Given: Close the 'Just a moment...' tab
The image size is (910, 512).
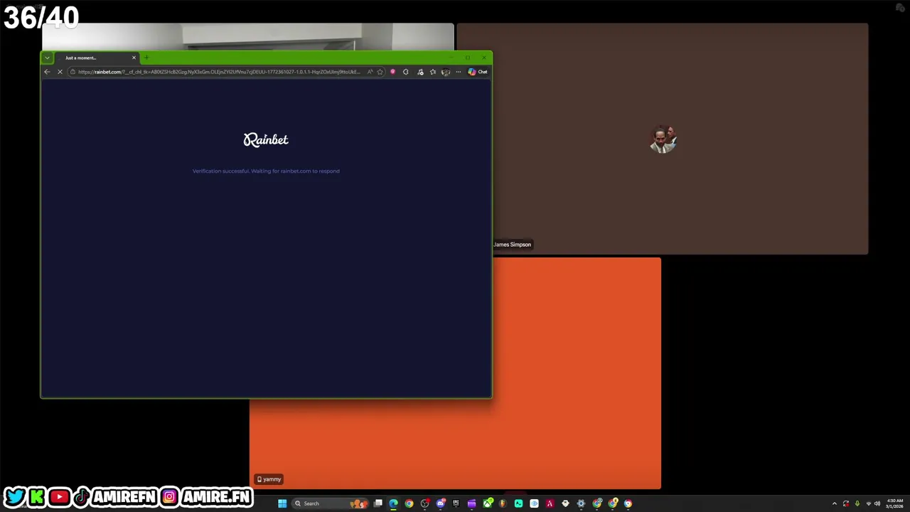Looking at the screenshot, I should click(x=134, y=58).
